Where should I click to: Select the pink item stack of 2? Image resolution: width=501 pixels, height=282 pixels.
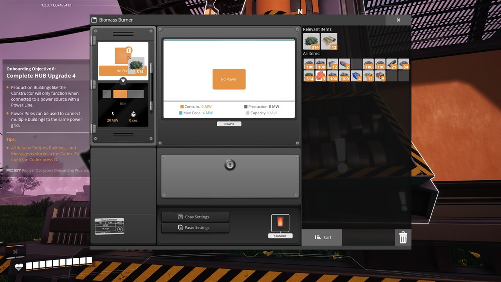pyautogui.click(x=344, y=64)
